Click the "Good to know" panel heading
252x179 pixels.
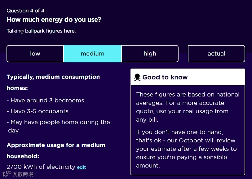(165, 77)
